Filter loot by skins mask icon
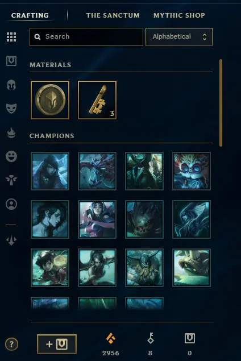The height and width of the screenshot is (361, 241). (11, 109)
